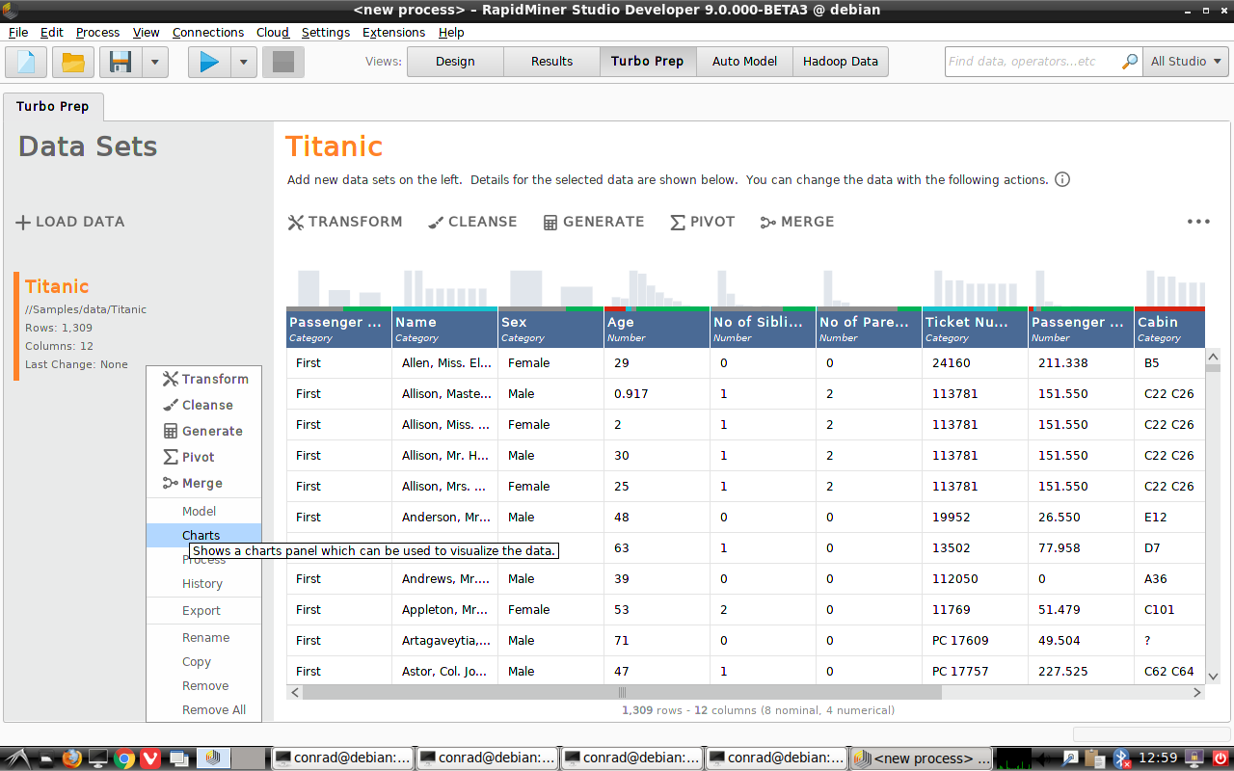
Task: Click LOAD DATA to add a dataset
Action: coord(69,222)
